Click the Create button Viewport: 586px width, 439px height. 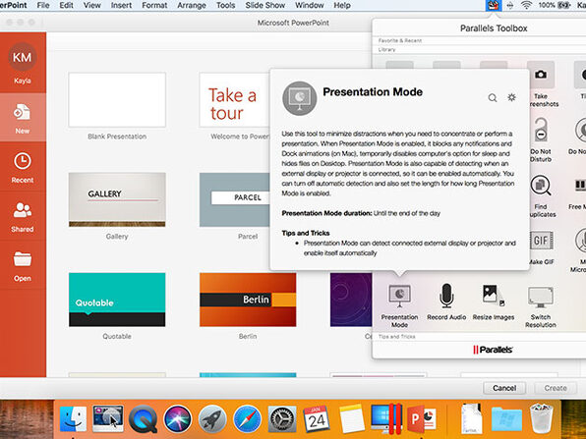point(556,388)
